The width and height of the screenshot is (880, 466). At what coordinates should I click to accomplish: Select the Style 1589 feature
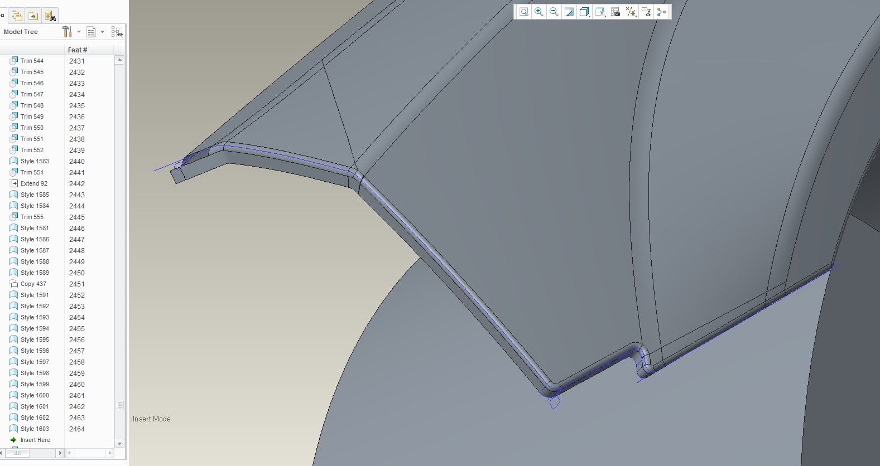[35, 273]
